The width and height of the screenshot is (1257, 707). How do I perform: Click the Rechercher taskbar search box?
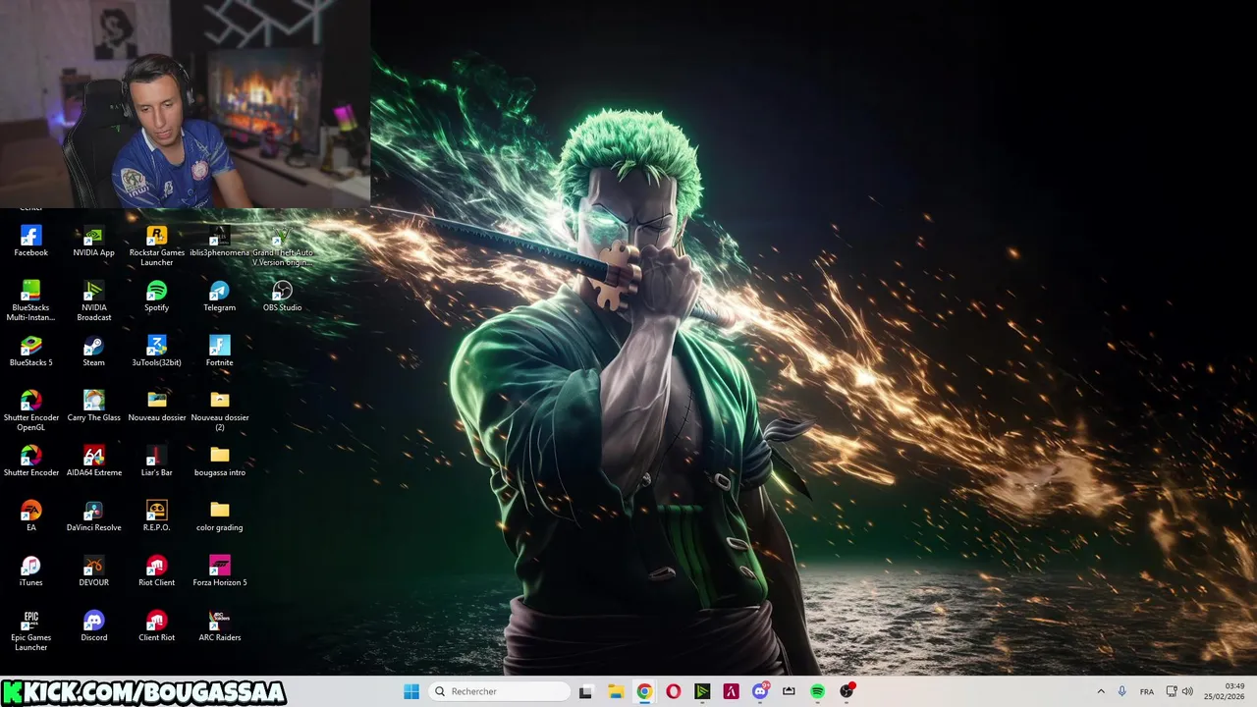tap(501, 691)
